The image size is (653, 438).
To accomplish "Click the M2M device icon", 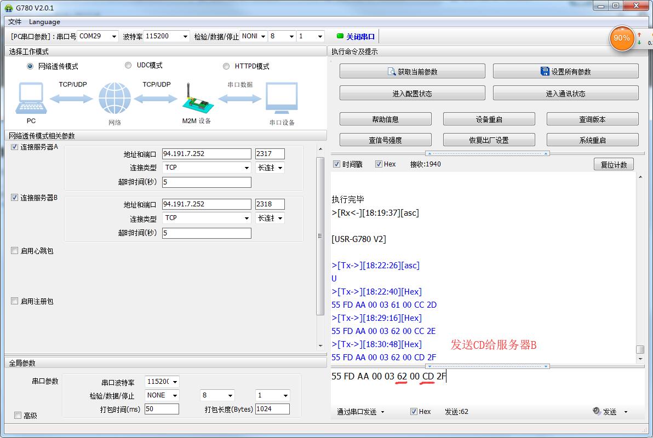I will [x=196, y=99].
